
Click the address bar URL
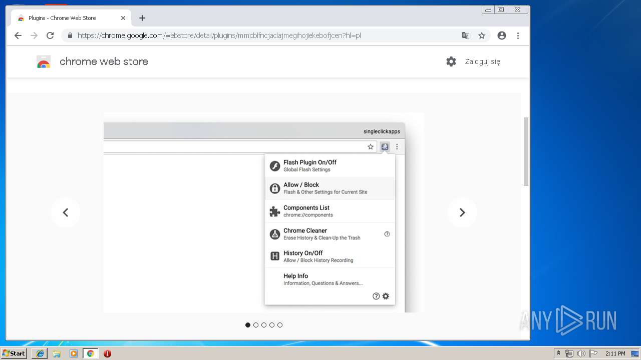point(219,35)
